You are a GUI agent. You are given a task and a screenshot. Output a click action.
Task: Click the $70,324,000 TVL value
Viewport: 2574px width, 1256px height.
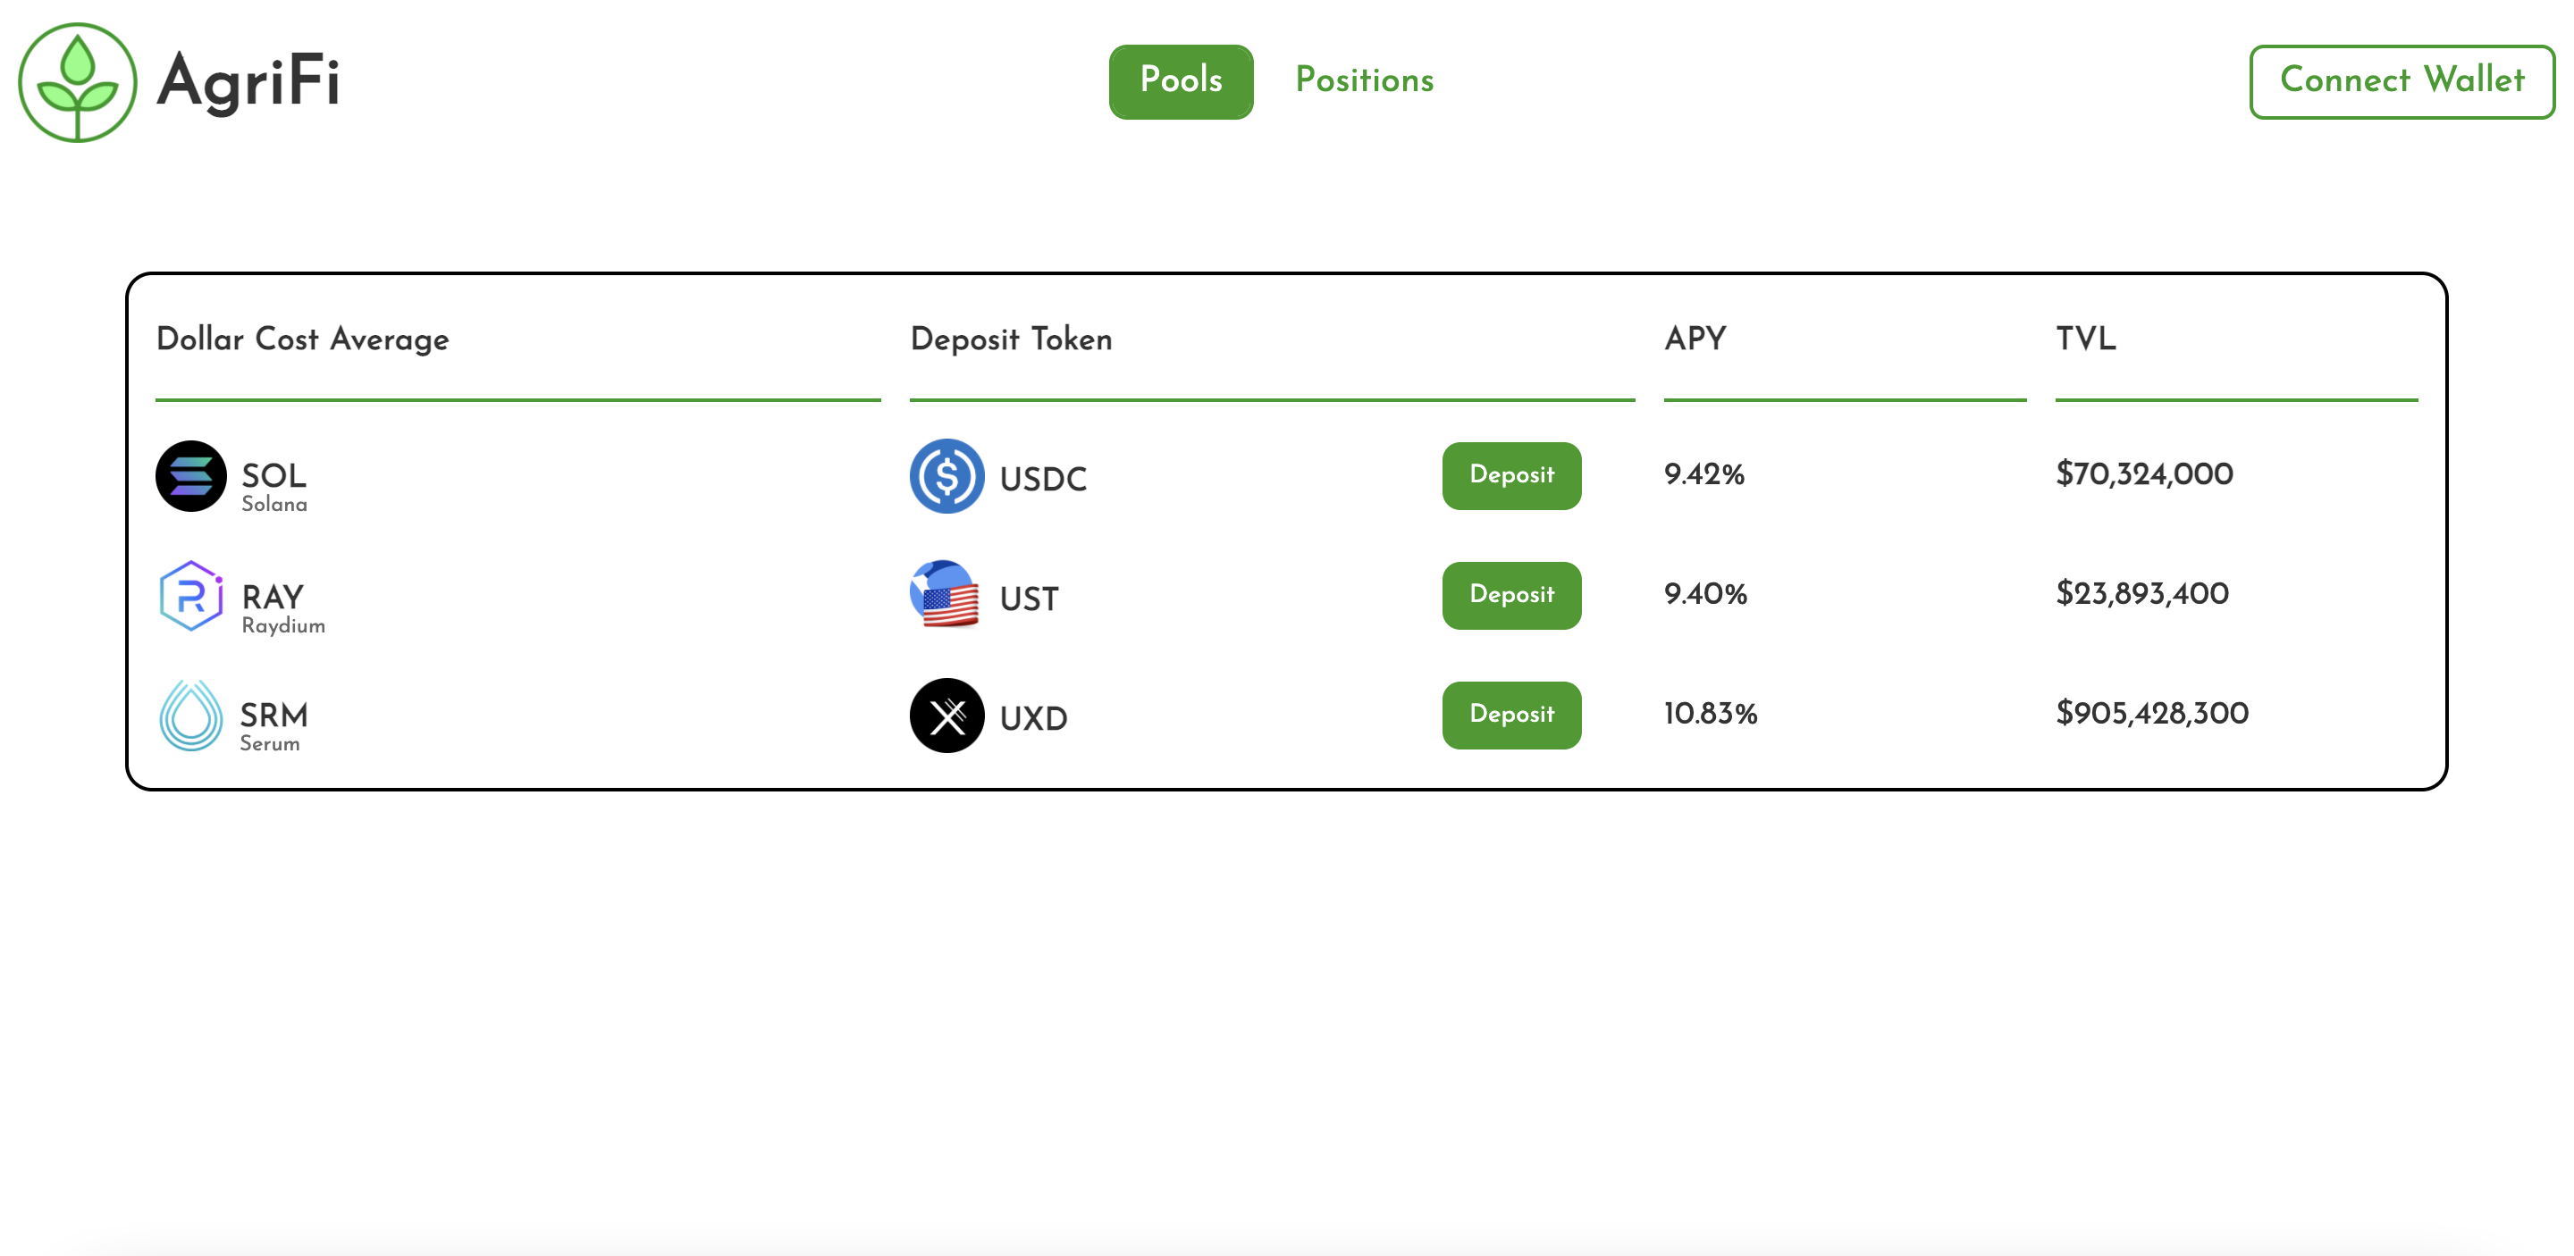tap(2144, 474)
